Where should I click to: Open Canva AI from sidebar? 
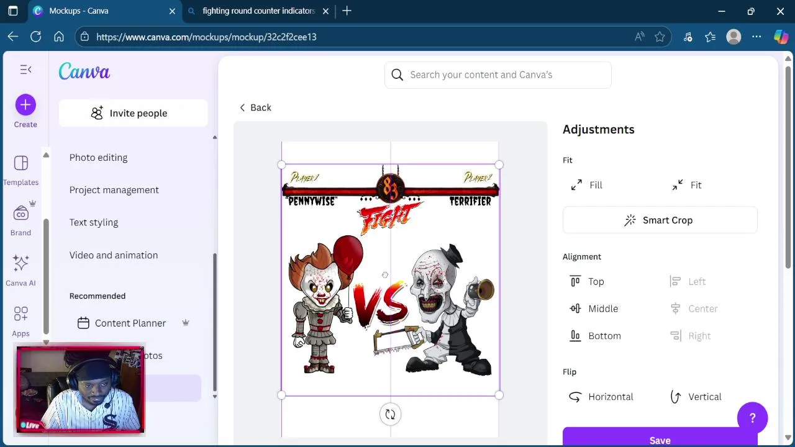(x=20, y=271)
